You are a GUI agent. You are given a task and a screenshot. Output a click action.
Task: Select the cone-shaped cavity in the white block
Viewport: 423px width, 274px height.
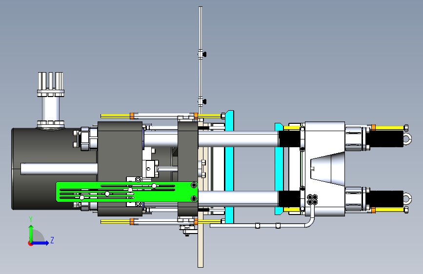coord(328,169)
